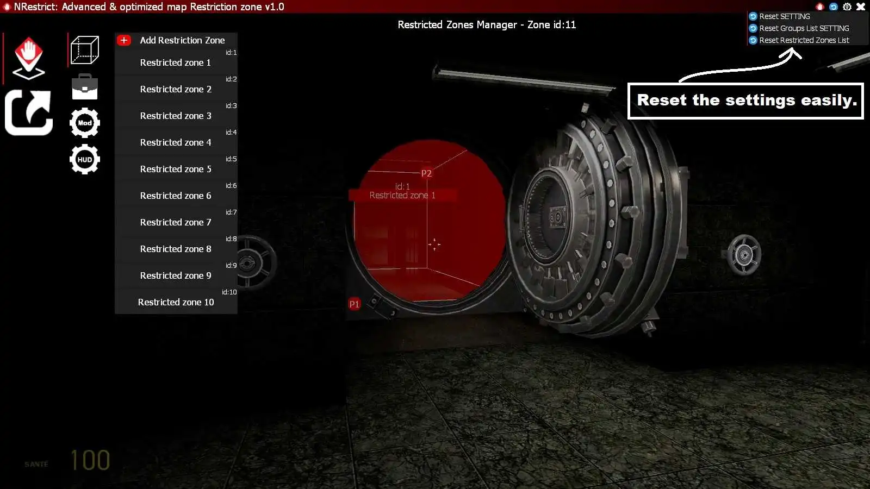Image resolution: width=870 pixels, height=489 pixels.
Task: Select Restricted zone 4 in the list
Action: tap(176, 142)
